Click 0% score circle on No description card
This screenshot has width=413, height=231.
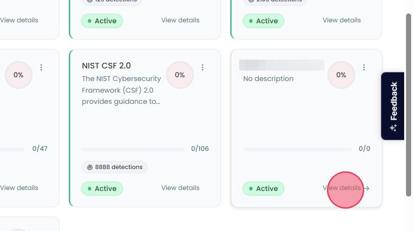[341, 75]
